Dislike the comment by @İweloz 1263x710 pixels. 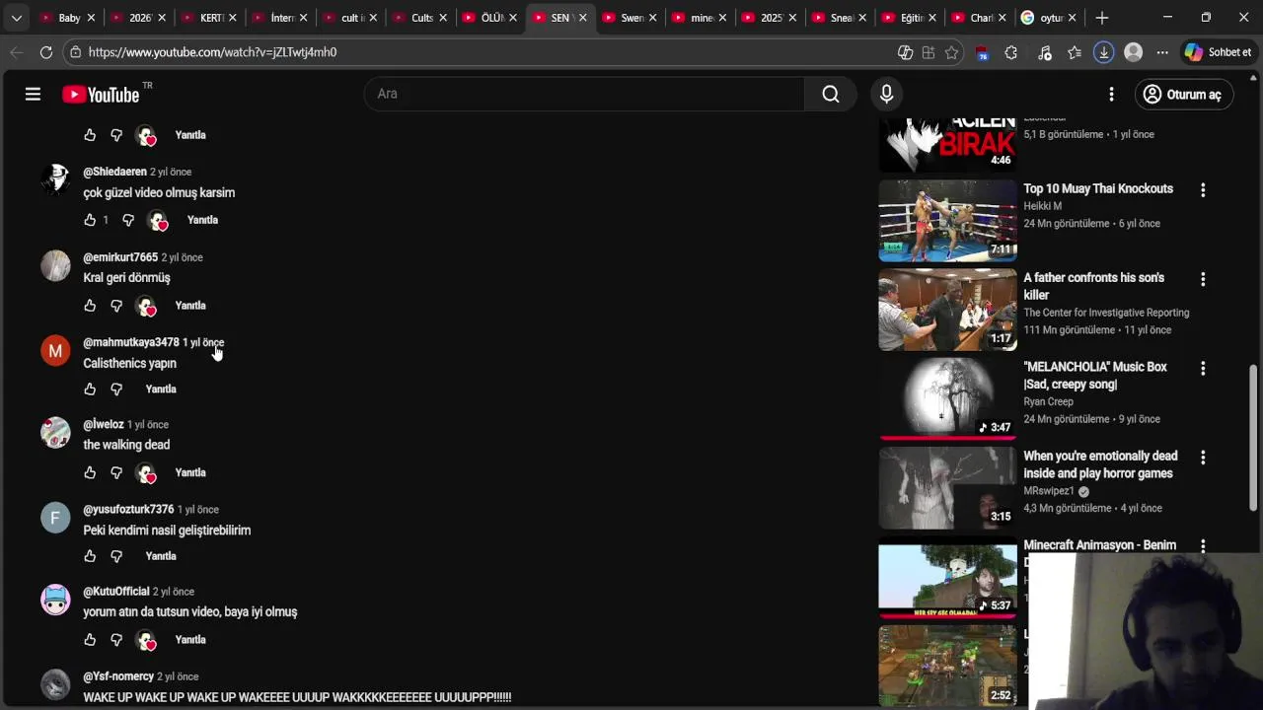116,473
